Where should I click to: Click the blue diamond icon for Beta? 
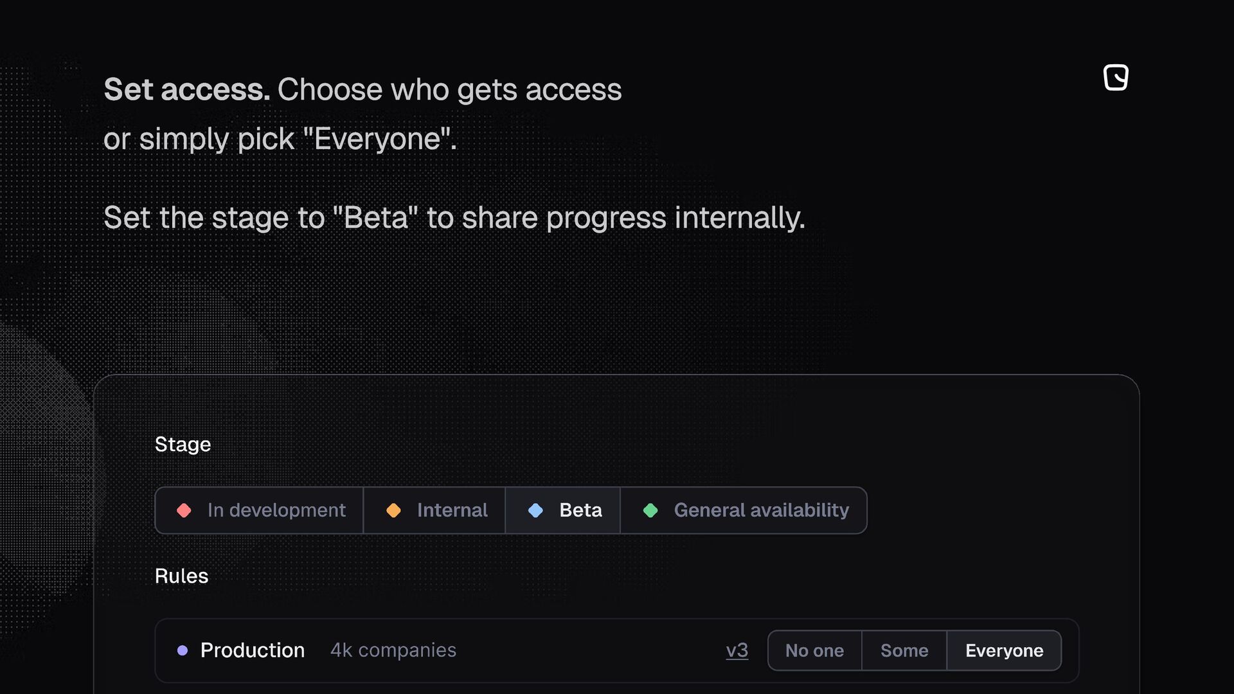click(535, 510)
